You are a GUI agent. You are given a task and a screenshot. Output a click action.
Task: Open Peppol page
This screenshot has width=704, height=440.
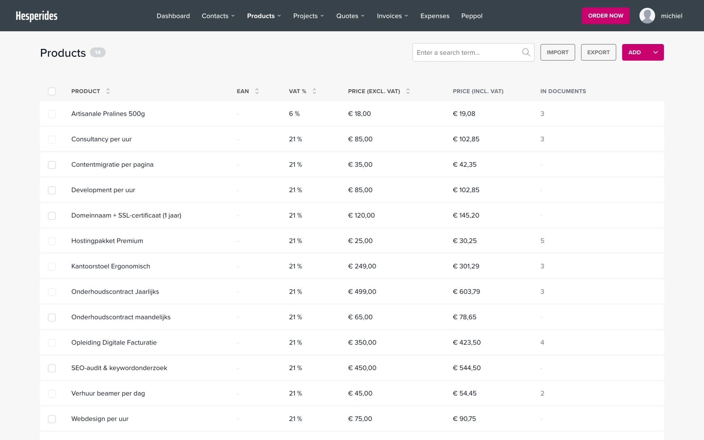tap(472, 16)
